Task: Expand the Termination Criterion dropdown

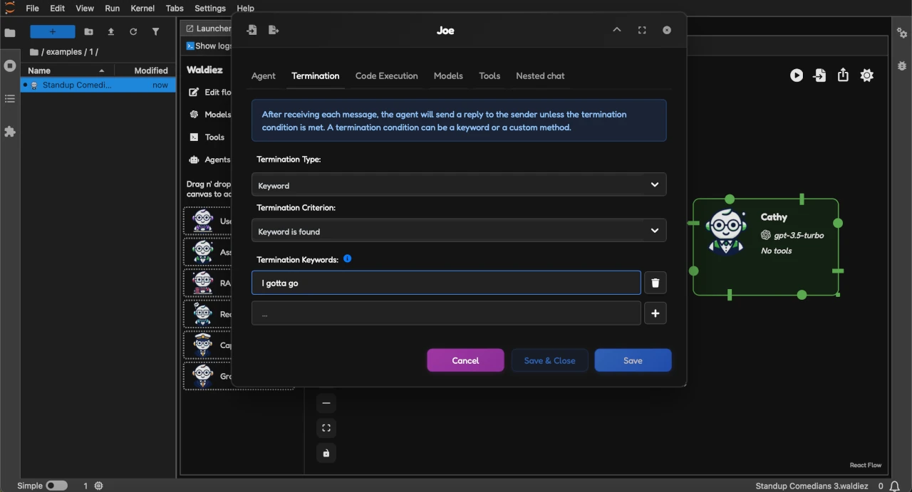Action: 459,231
